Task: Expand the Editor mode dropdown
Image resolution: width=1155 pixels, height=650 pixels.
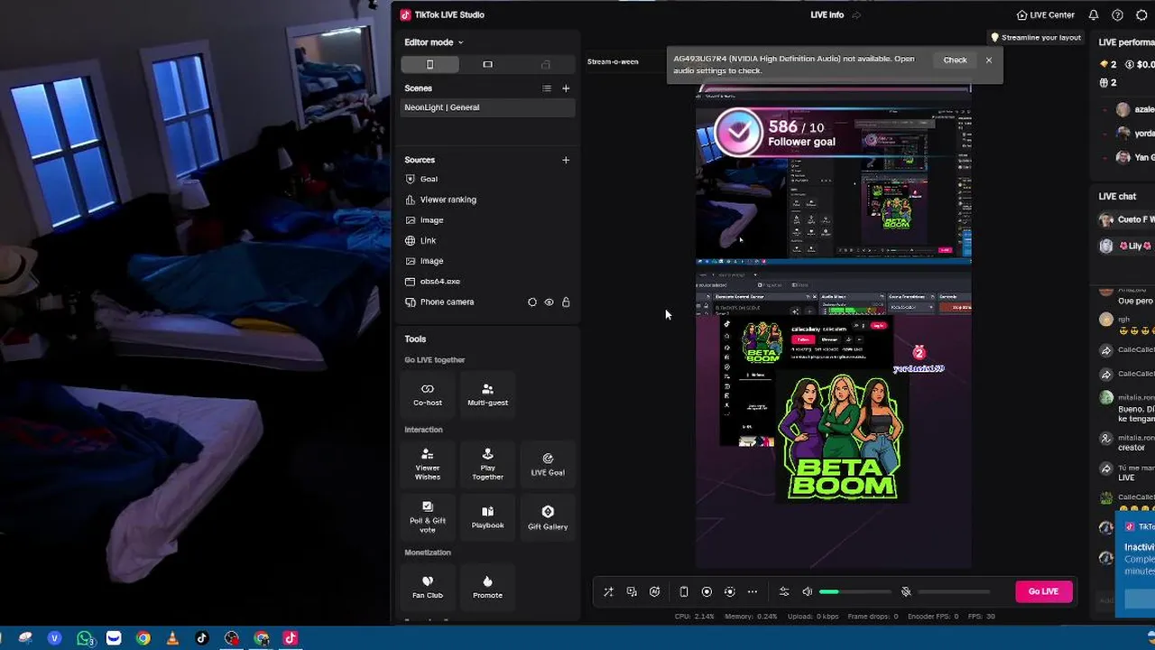Action: (433, 42)
